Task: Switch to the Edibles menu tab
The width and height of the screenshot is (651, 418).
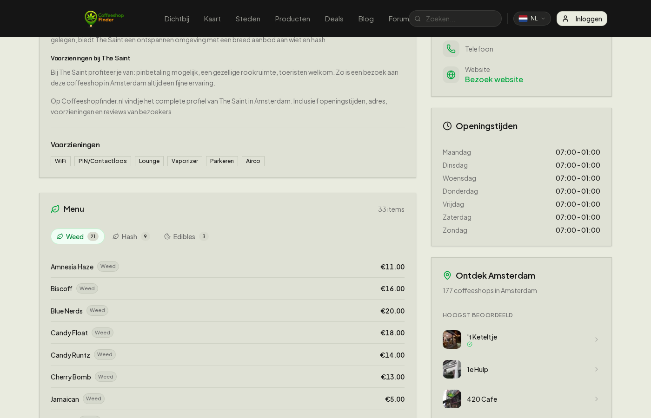Action: point(186,236)
